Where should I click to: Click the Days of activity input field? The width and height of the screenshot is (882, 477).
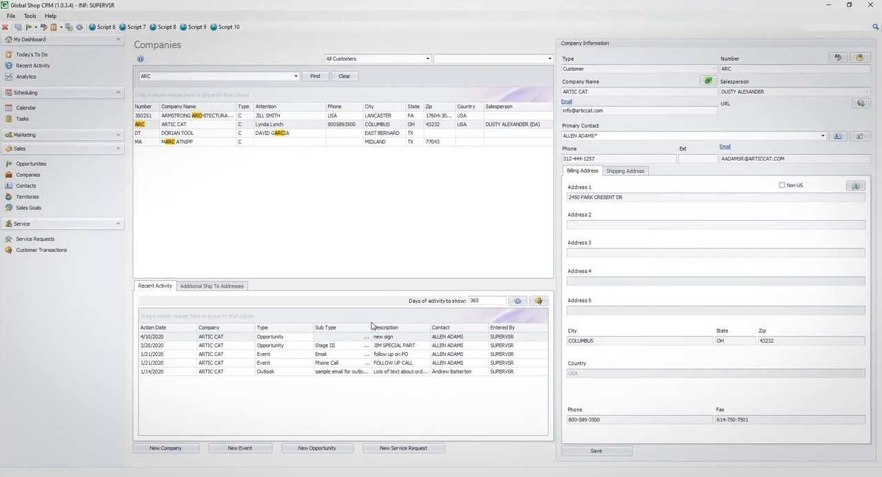pyautogui.click(x=486, y=301)
